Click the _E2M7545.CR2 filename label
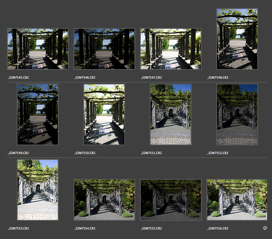Viewport: 272px width, 239px height. pos(18,77)
